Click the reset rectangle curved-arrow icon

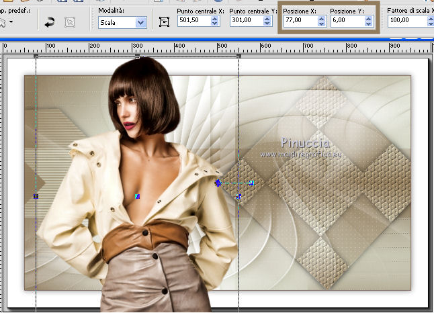(x=50, y=22)
